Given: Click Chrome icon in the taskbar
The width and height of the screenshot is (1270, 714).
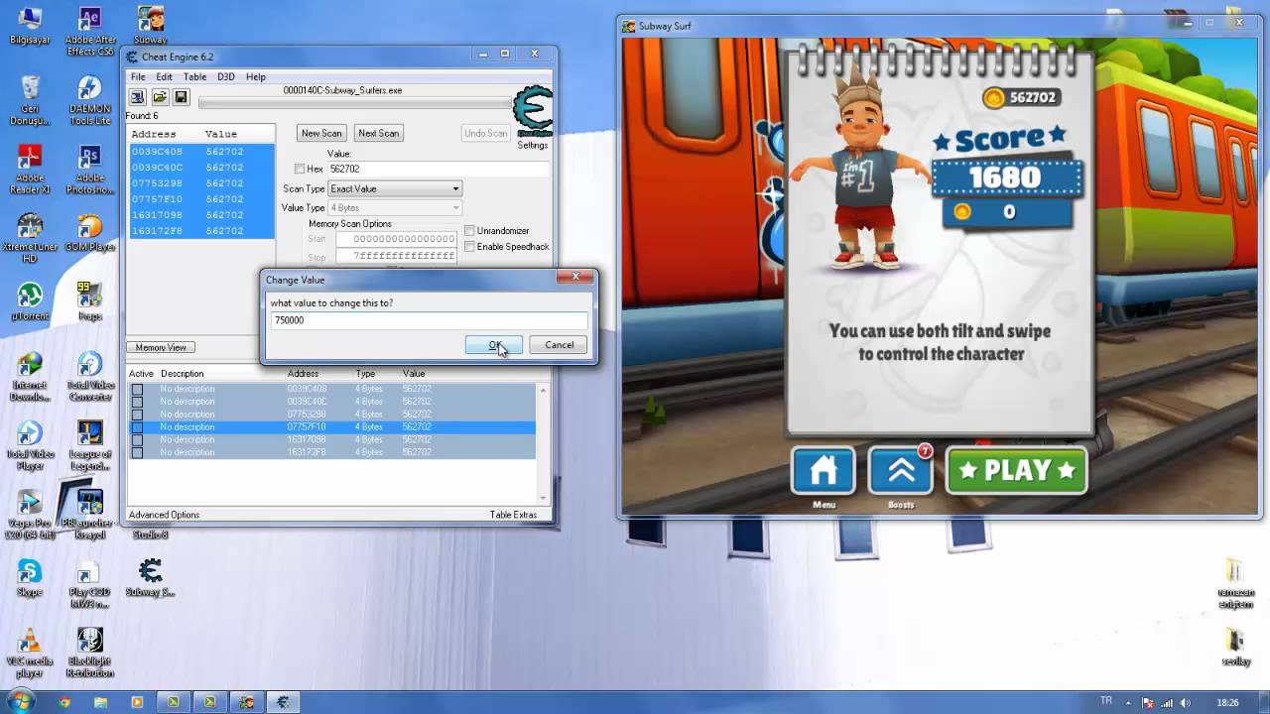Looking at the screenshot, I should (x=64, y=702).
